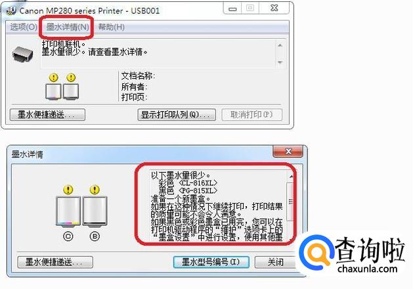
Task: Click status message scroll-down arrow
Action: pyautogui.click(x=280, y=62)
